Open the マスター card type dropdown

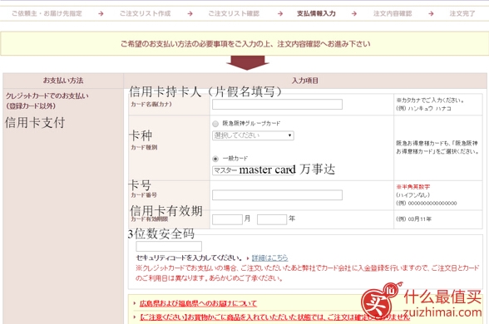(x=253, y=170)
